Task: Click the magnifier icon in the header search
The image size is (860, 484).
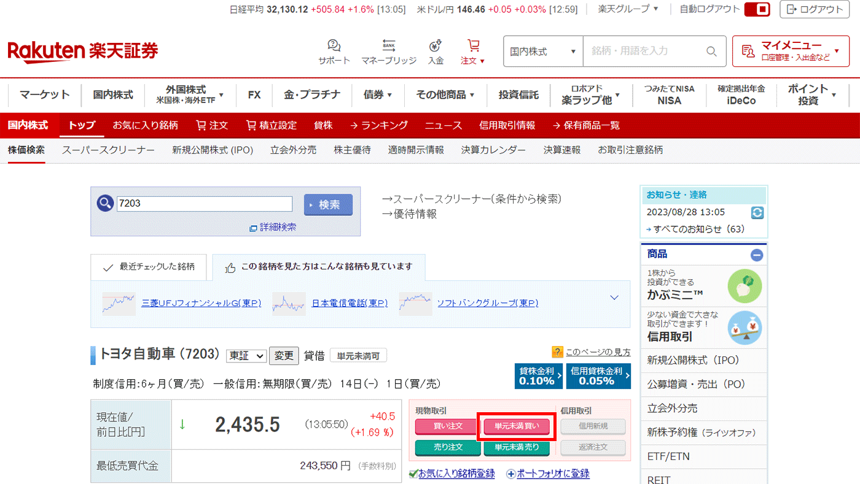Action: point(711,52)
